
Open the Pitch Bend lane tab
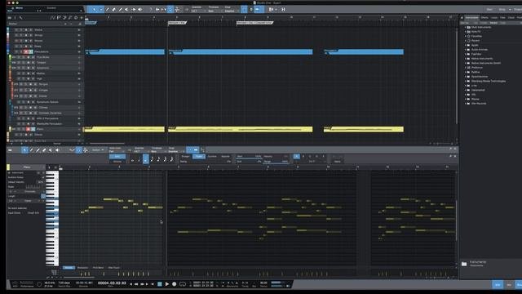tap(98, 268)
